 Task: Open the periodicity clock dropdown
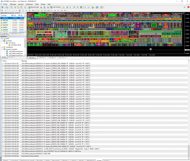click(97, 7)
